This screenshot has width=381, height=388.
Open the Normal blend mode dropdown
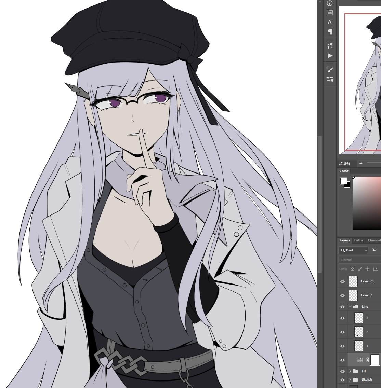click(359, 260)
